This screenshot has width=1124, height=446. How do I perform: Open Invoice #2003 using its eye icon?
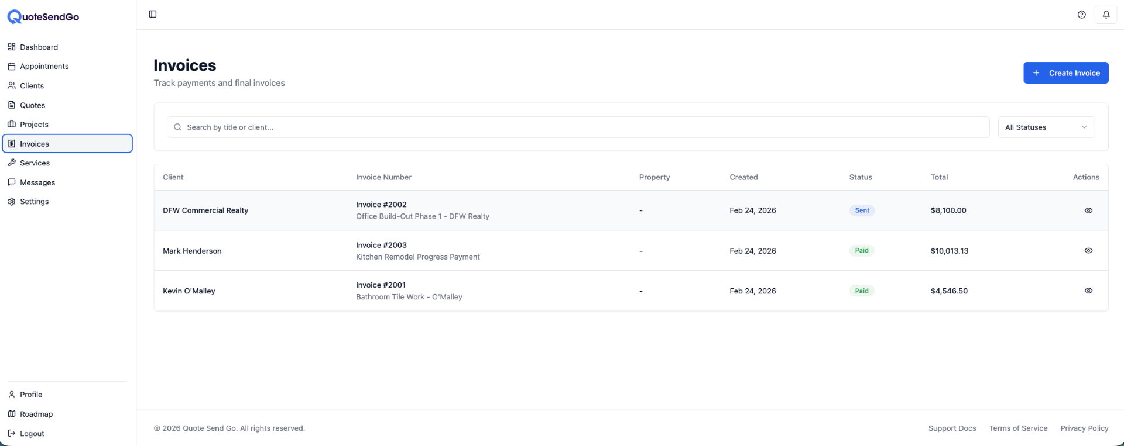[1088, 250]
